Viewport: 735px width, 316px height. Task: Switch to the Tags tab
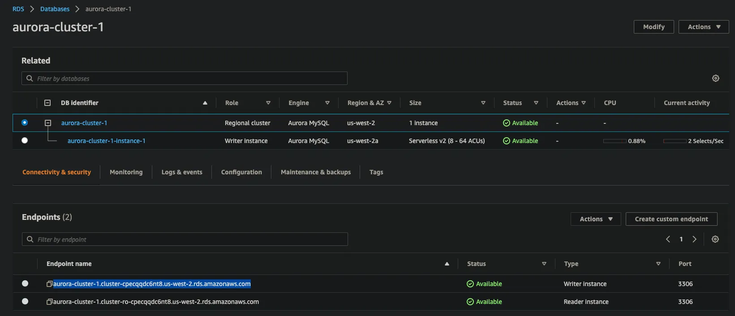(x=376, y=172)
